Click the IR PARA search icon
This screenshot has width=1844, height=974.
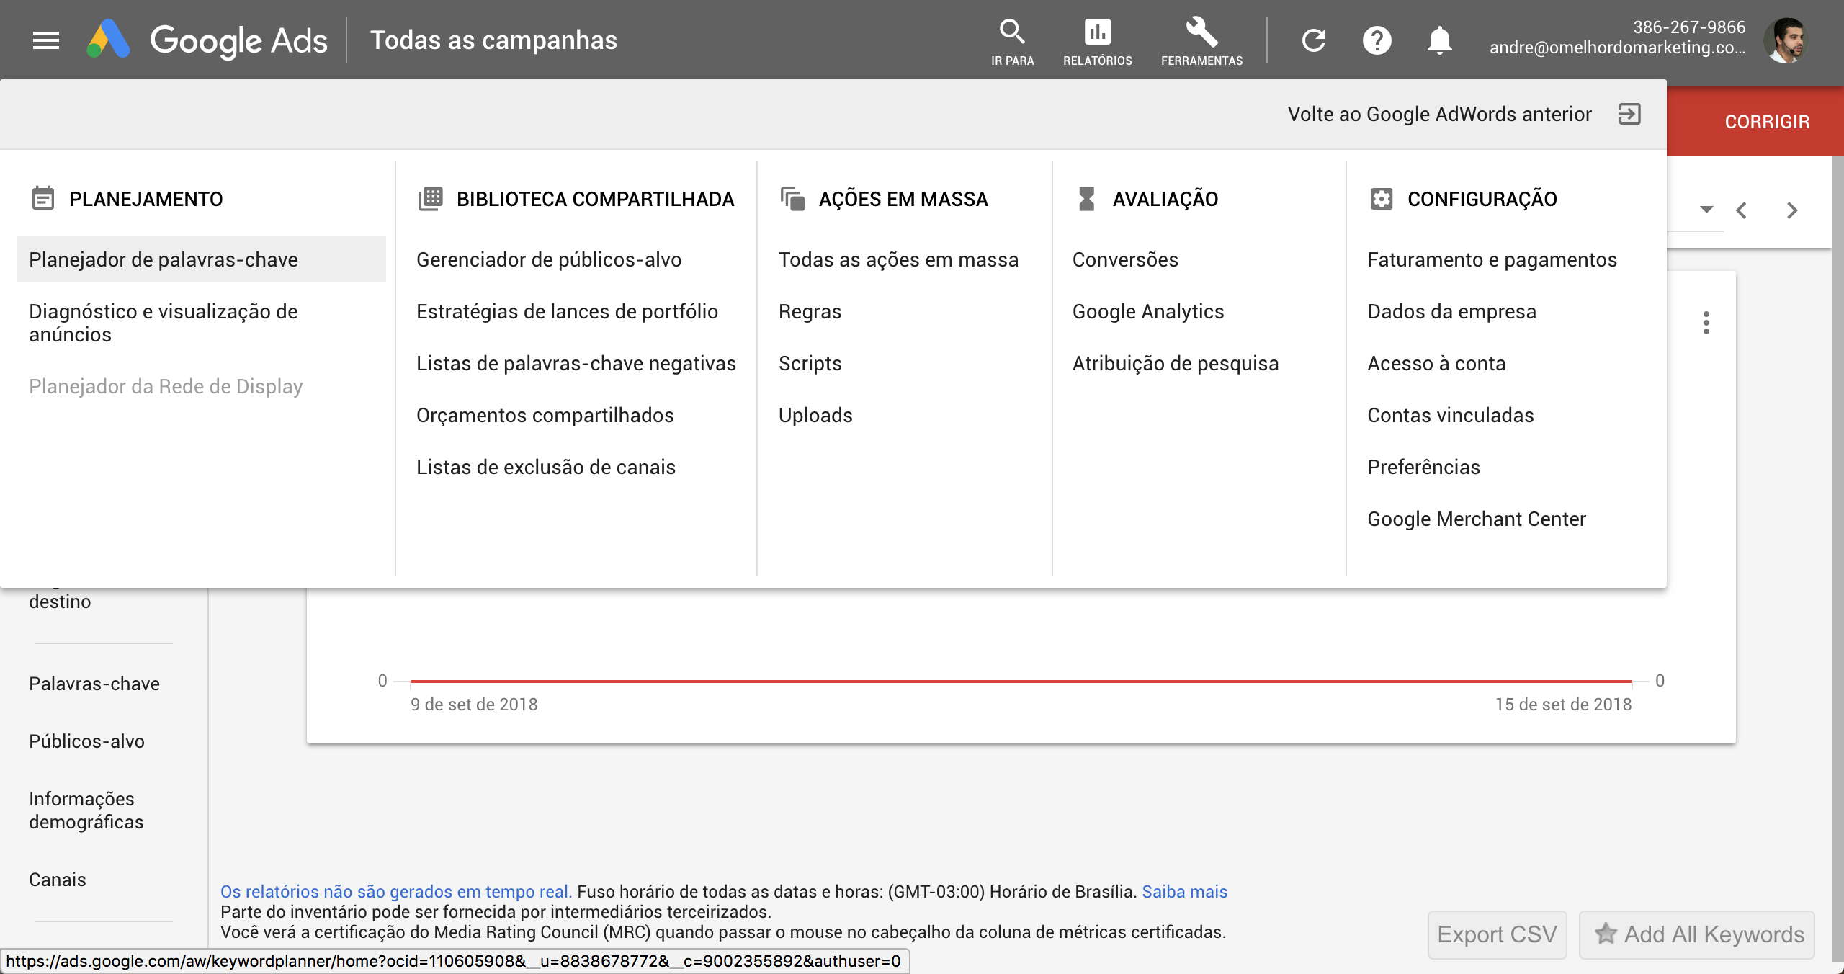(x=1012, y=32)
